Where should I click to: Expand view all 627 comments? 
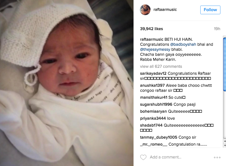click(161, 66)
